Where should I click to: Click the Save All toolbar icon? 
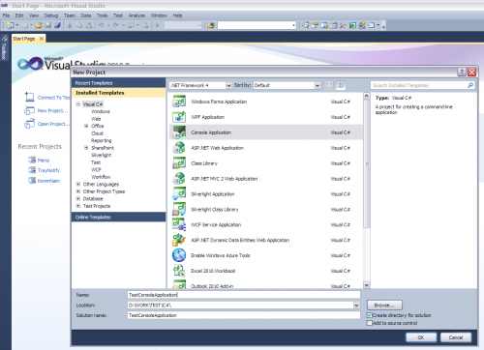57,25
